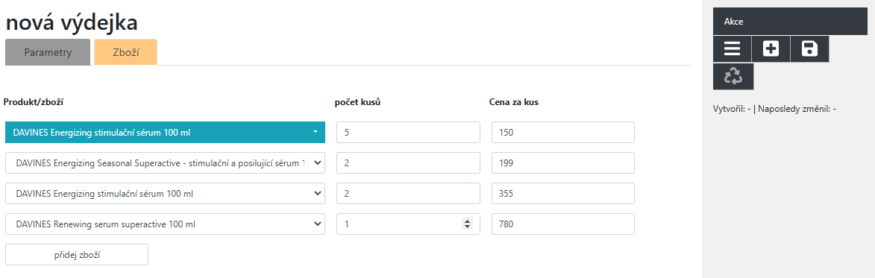Click the přidej zboží button

[77, 255]
